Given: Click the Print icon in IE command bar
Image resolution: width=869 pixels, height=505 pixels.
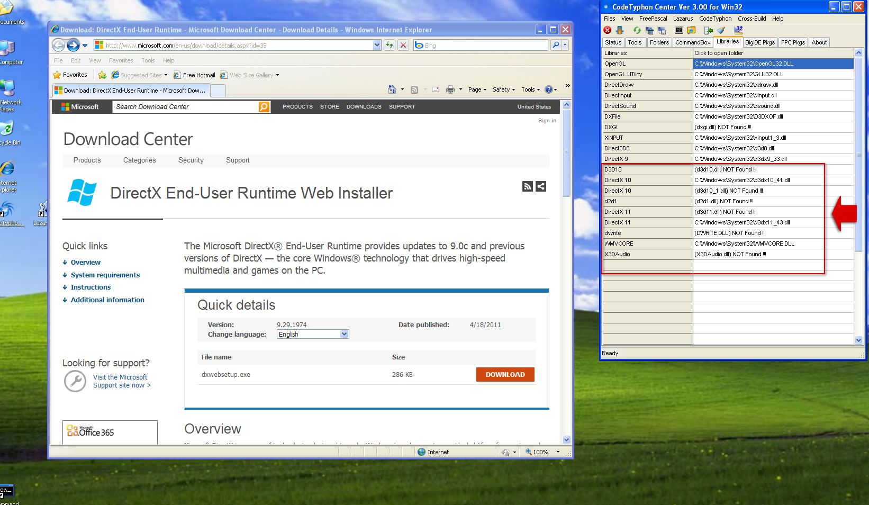Looking at the screenshot, I should coord(450,89).
